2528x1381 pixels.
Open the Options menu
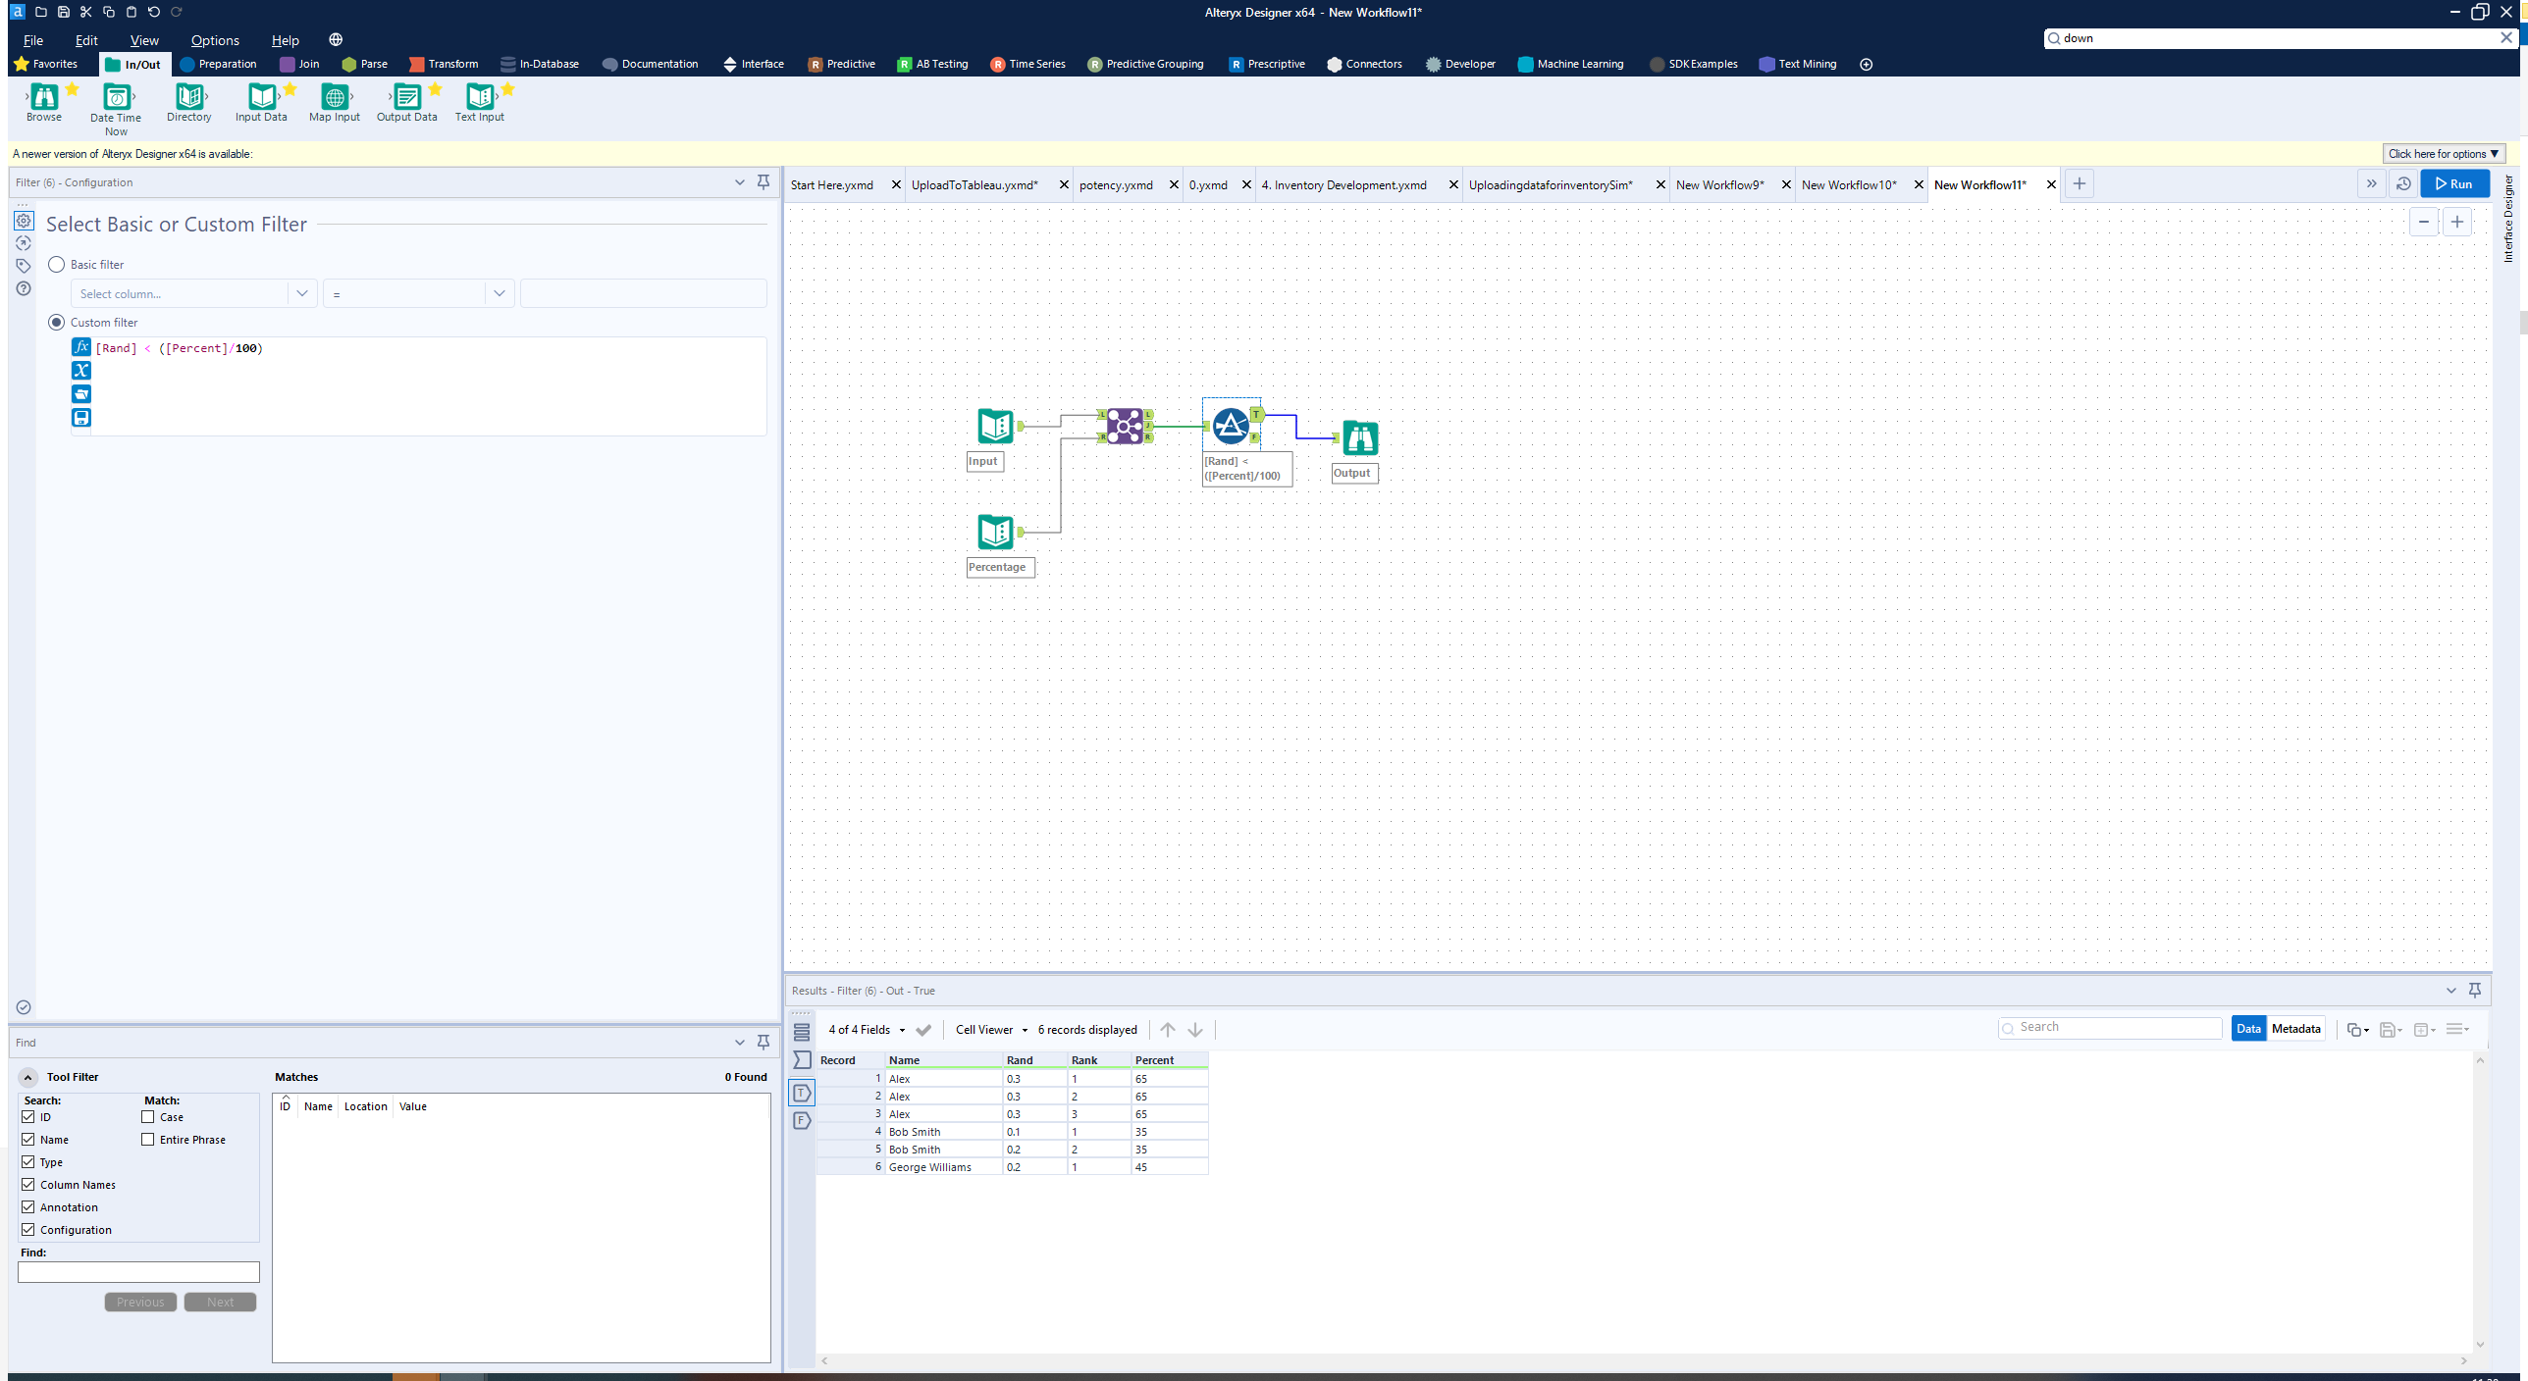point(214,40)
